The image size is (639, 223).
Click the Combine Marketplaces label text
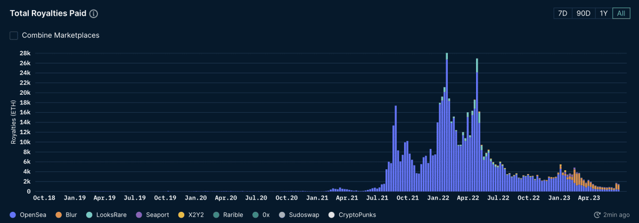(60, 35)
